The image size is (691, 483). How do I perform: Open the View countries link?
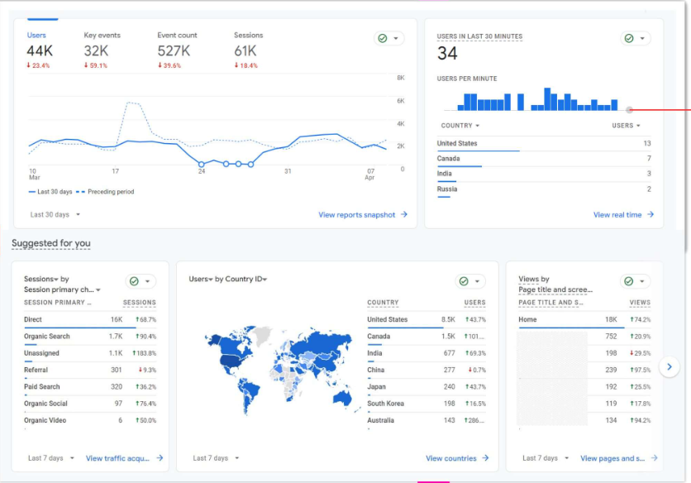(451, 458)
